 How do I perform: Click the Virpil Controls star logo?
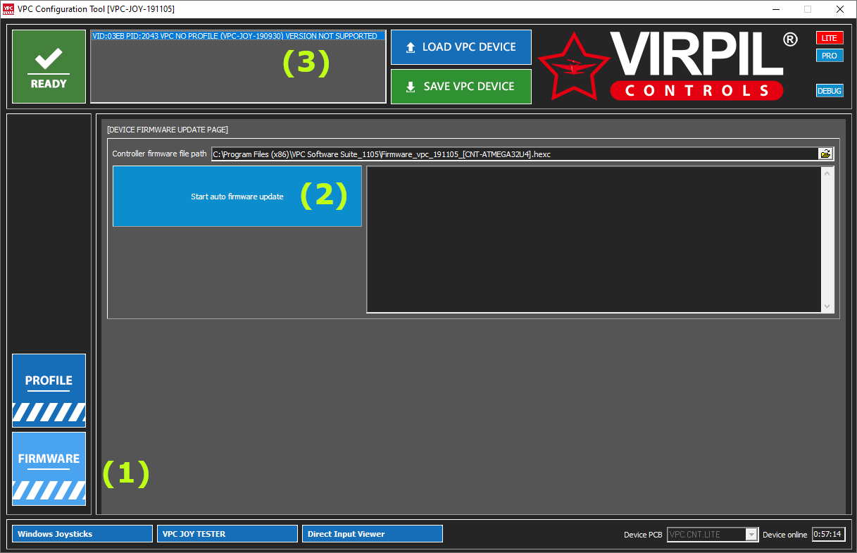[x=574, y=67]
